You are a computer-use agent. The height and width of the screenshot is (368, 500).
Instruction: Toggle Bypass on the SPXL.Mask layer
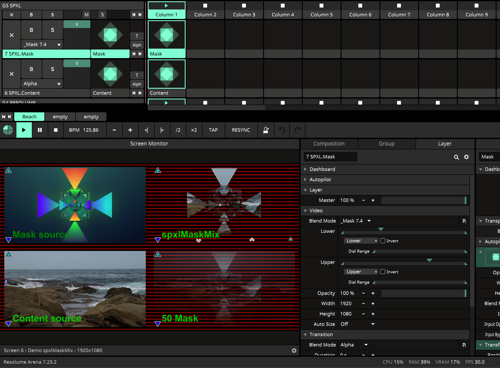pos(31,30)
